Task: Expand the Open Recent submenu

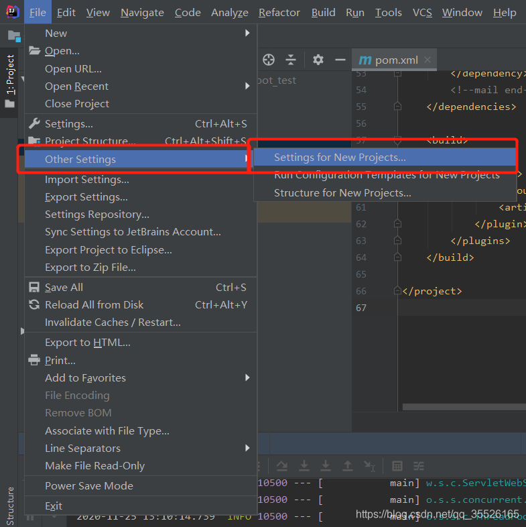Action: coord(141,86)
